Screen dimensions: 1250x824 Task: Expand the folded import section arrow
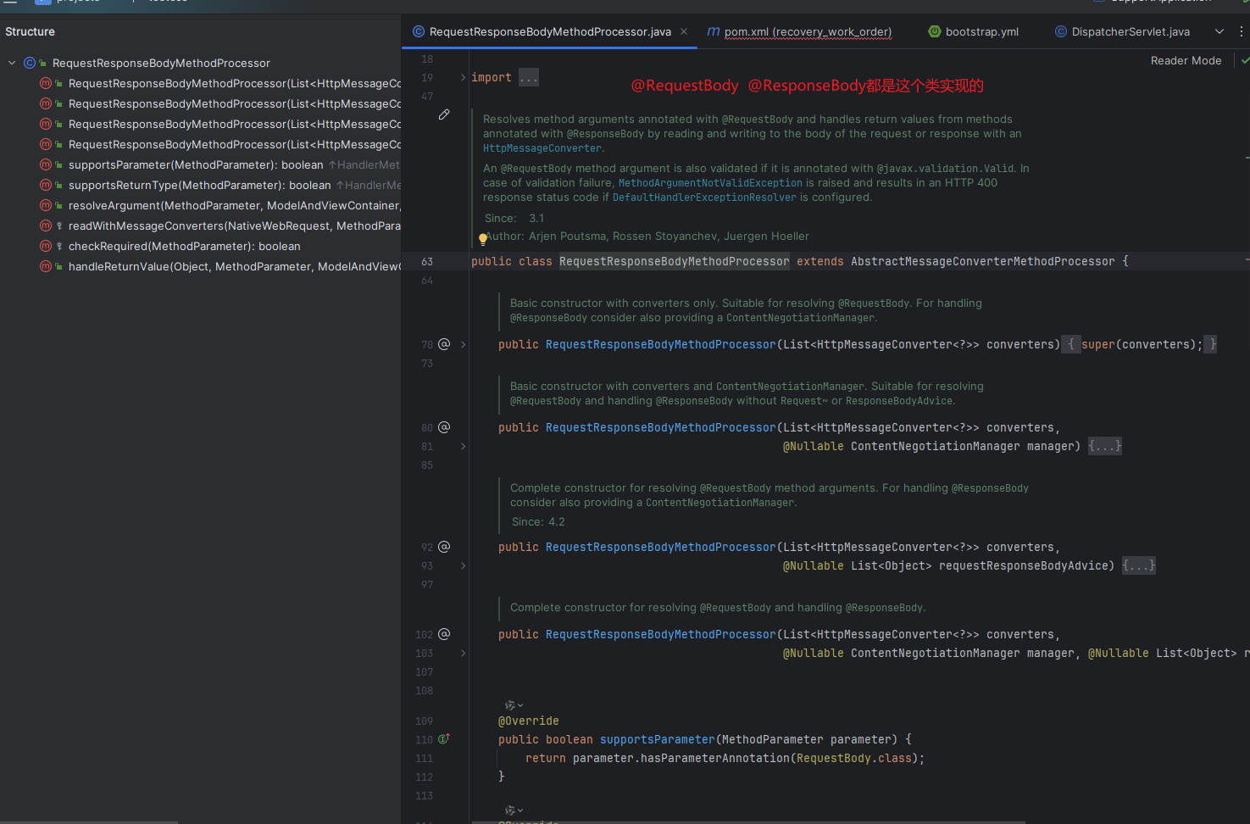click(x=463, y=77)
